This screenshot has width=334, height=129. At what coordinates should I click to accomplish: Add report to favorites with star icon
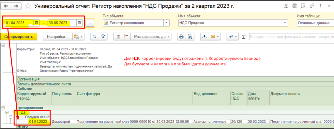coord(28,6)
